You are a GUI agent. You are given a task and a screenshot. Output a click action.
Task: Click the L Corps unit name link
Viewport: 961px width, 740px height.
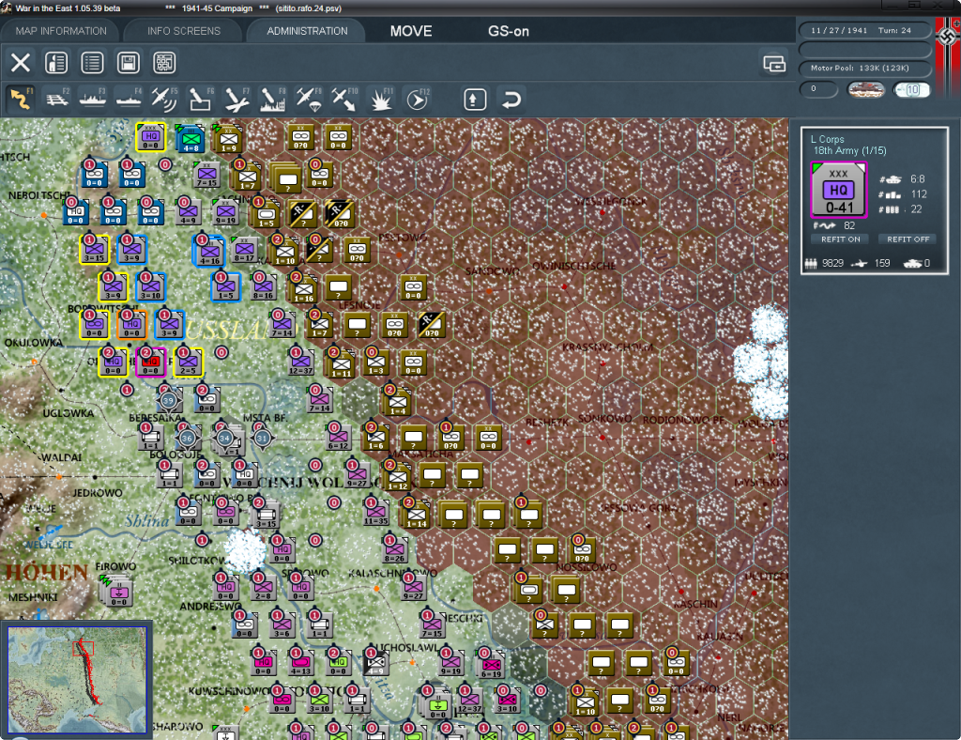coord(827,139)
